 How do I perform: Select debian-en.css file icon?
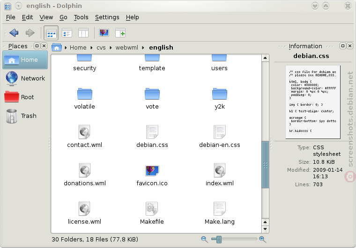[x=220, y=132]
